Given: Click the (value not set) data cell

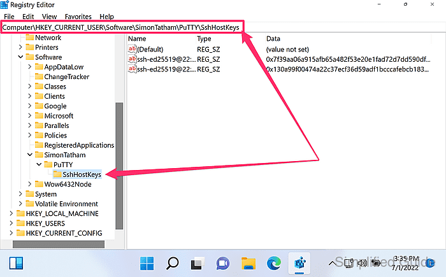Looking at the screenshot, I should pyautogui.click(x=287, y=50).
